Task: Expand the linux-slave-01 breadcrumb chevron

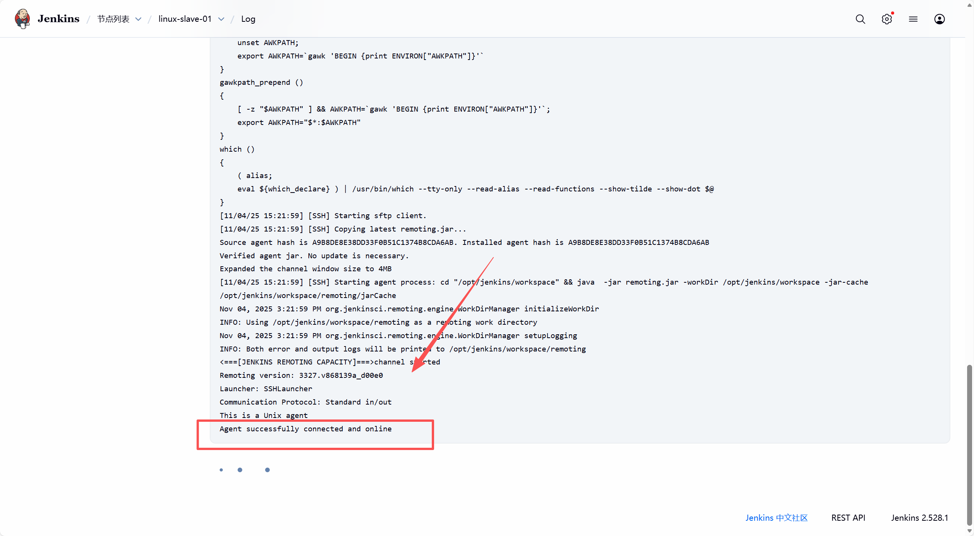Action: [221, 19]
